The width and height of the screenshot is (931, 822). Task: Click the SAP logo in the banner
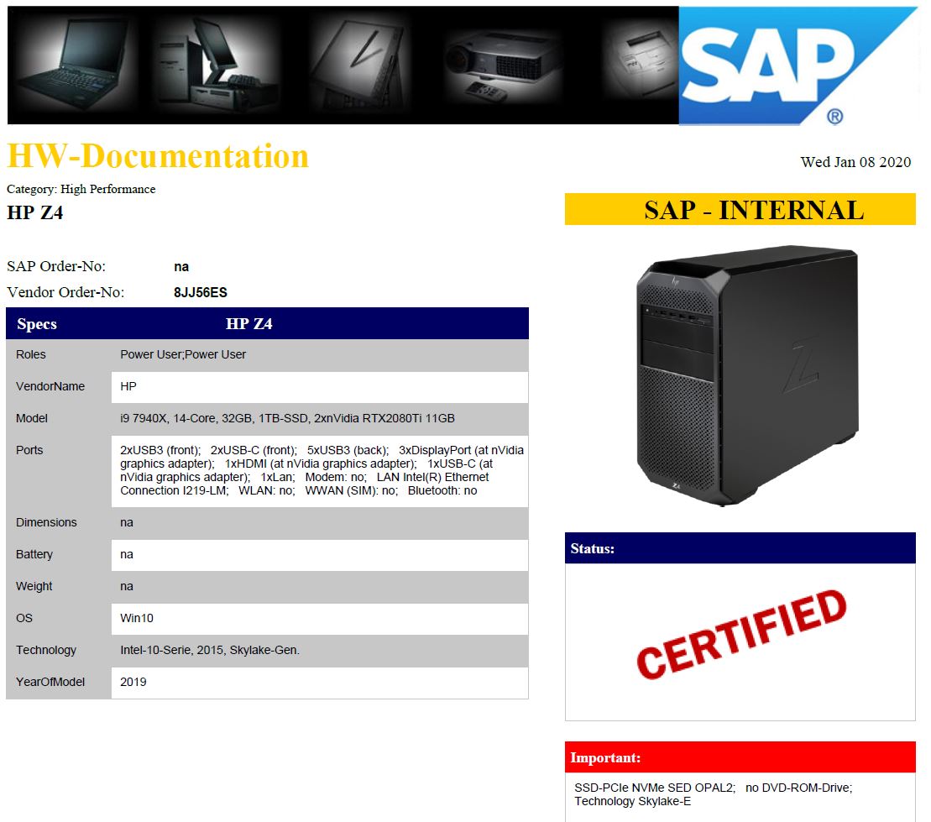pyautogui.click(x=797, y=65)
